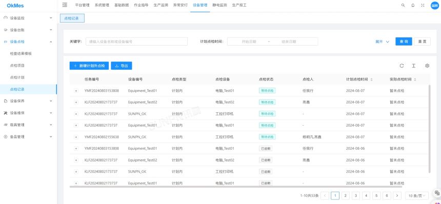Click the OkMes logo

15,6
